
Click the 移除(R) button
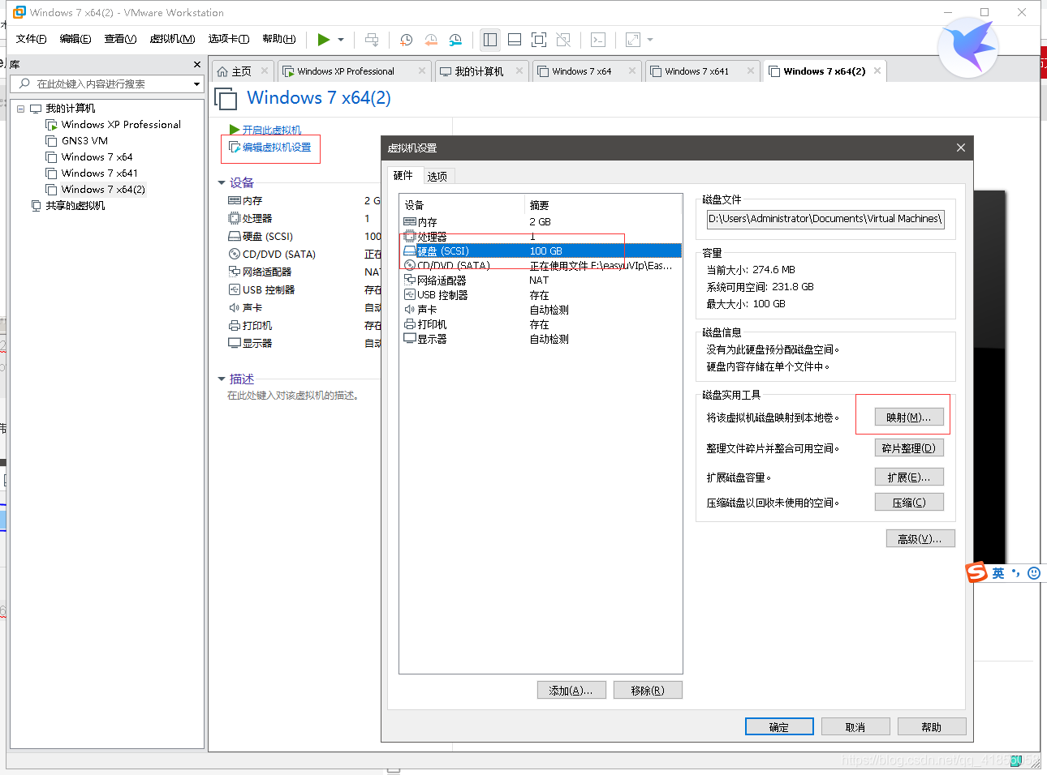[x=648, y=691]
